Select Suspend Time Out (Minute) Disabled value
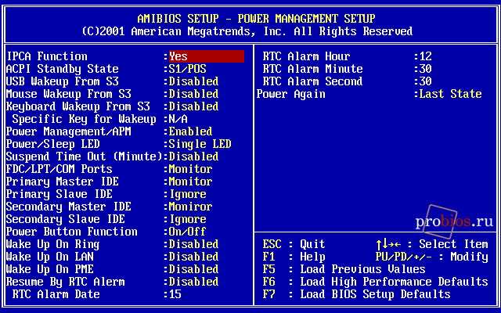The width and height of the screenshot is (501, 313). pos(193,156)
